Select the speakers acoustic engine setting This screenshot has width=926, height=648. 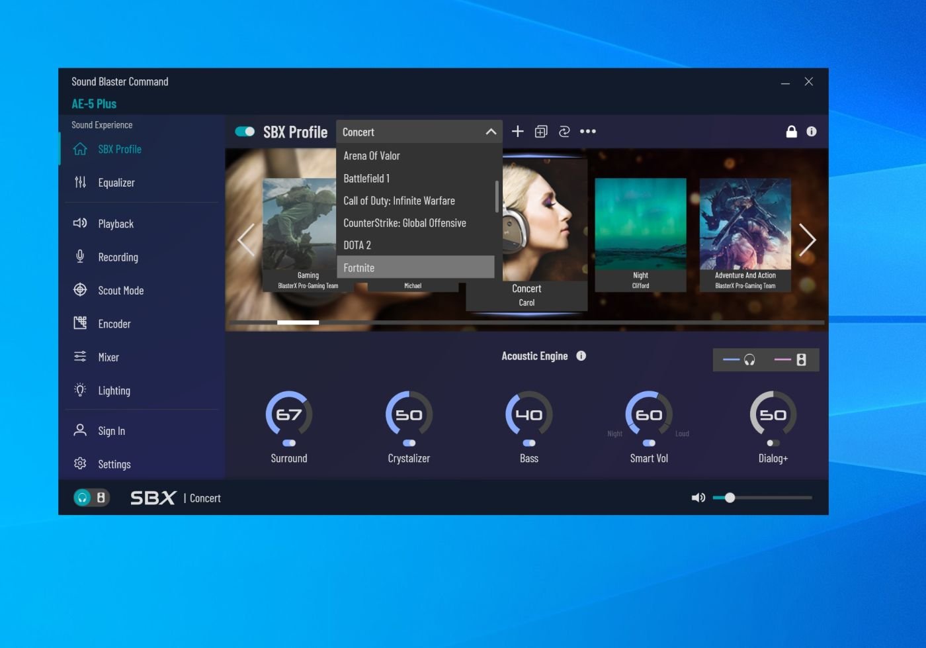(790, 359)
